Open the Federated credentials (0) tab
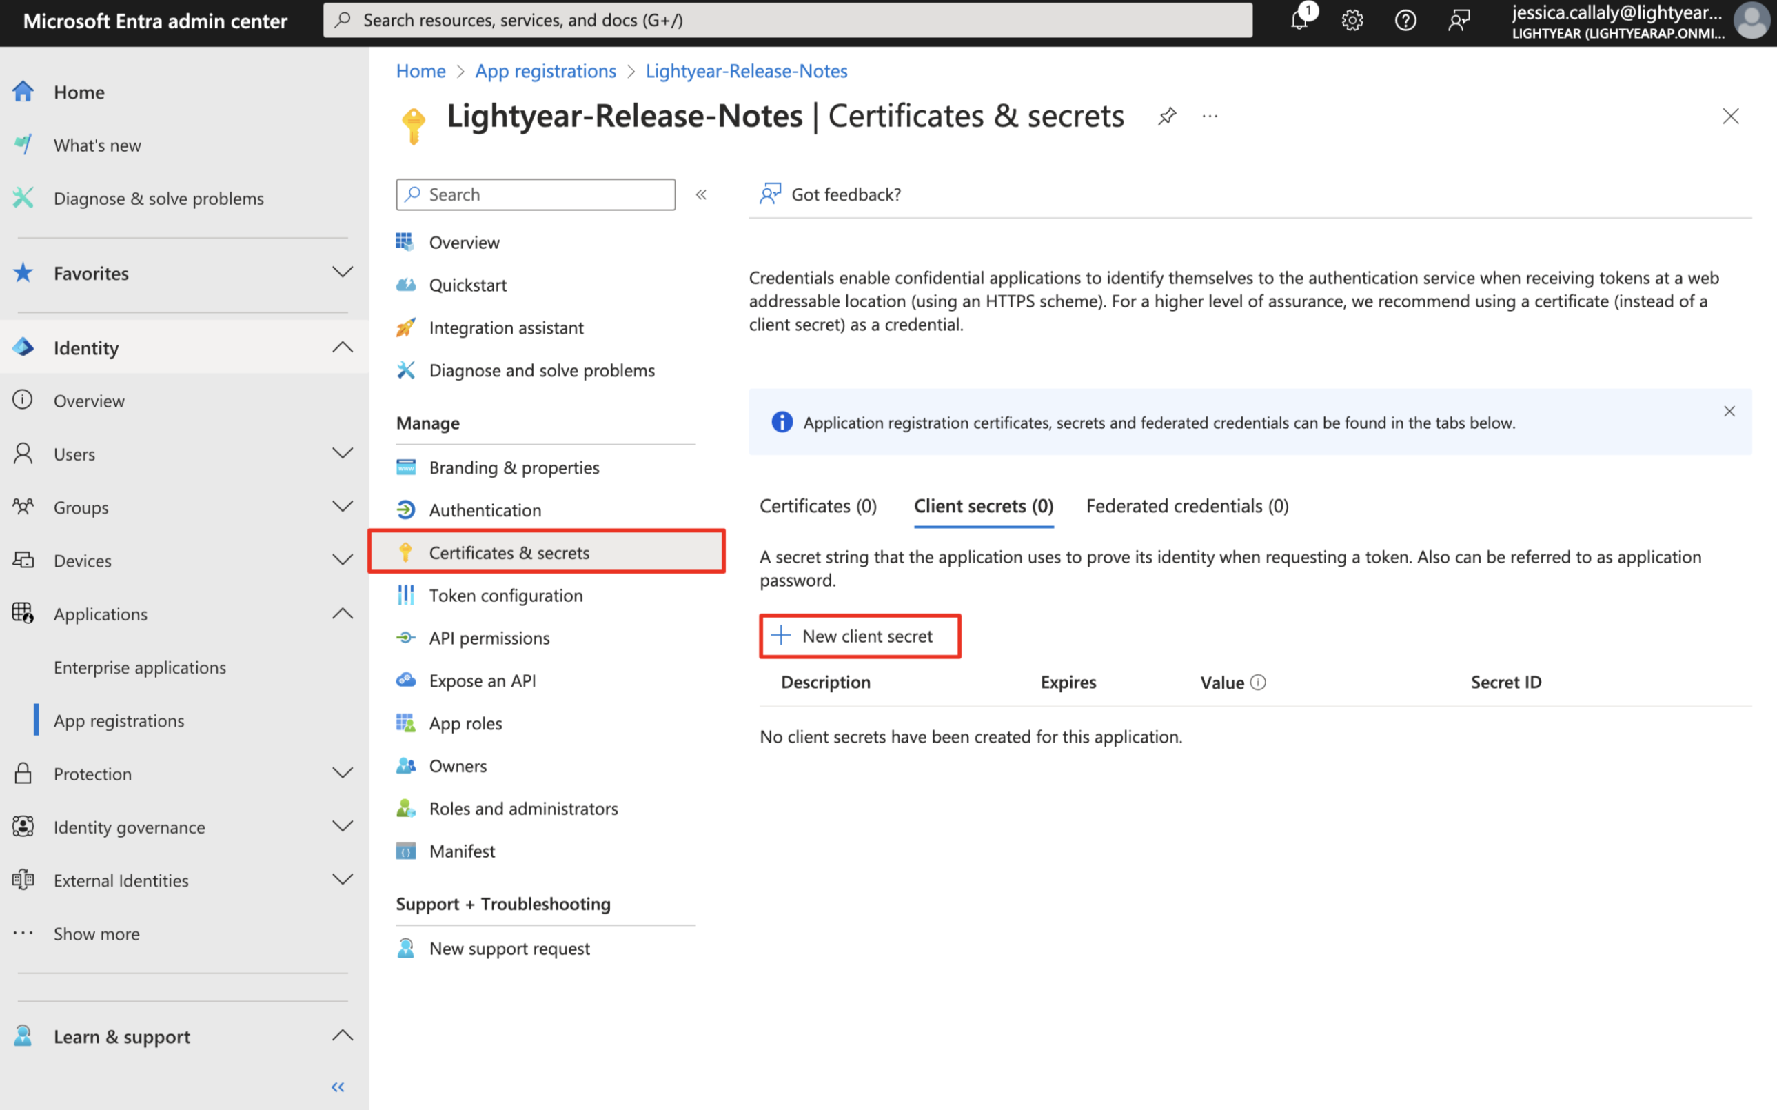 coord(1187,506)
